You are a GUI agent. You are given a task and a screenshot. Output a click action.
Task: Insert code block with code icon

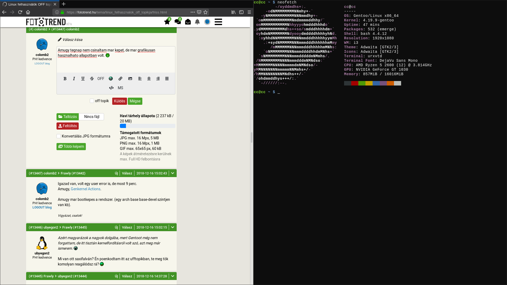click(111, 88)
